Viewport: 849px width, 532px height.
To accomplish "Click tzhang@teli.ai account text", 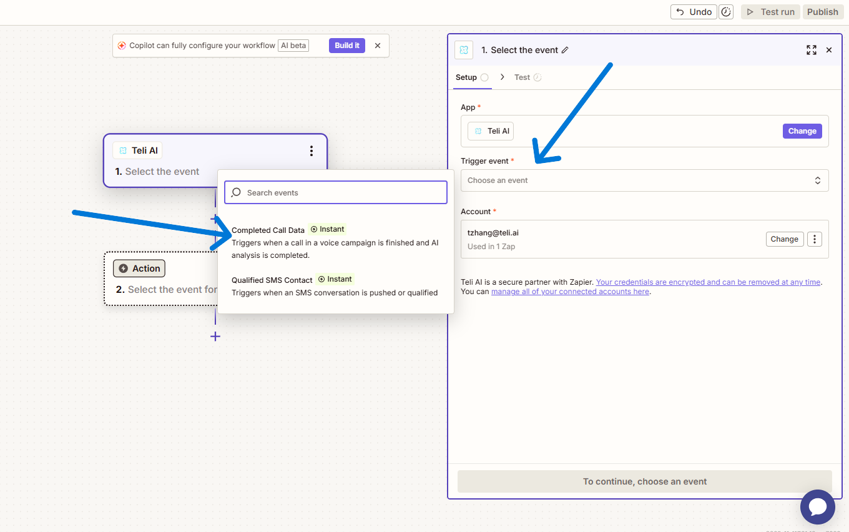I will pos(493,233).
